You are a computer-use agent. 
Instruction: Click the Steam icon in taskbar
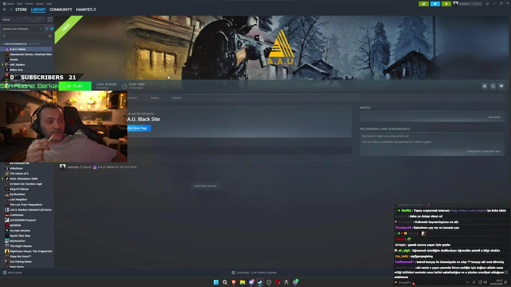[x=260, y=282]
